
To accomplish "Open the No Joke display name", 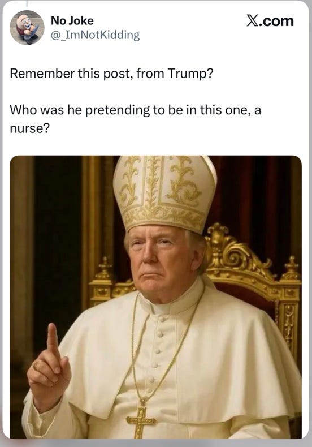I will click(x=72, y=20).
